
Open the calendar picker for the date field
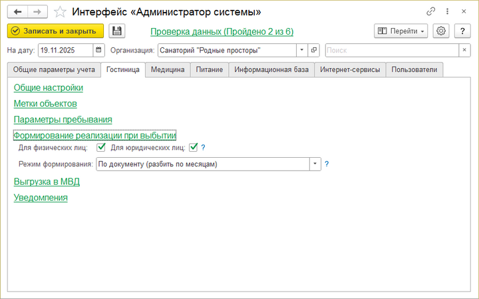99,50
